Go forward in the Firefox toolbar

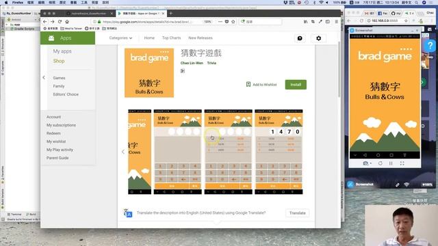53,21
